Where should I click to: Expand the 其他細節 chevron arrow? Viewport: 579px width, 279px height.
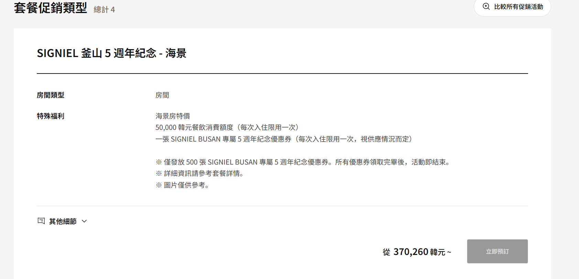[84, 221]
